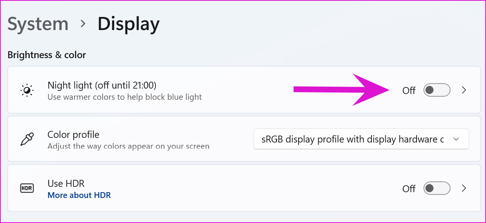Click 'Adjust the way colors appear' text
486x223 pixels.
click(128, 146)
